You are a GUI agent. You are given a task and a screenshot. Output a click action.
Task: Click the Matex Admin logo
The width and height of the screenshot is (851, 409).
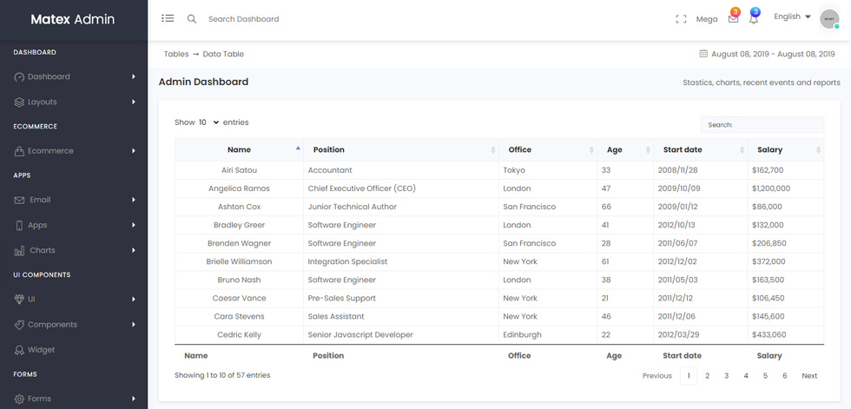click(73, 19)
